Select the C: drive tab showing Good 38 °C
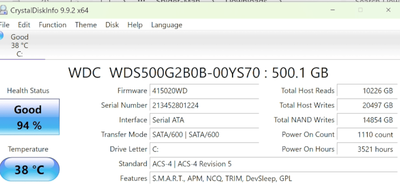The image size is (400, 188). [x=19, y=45]
